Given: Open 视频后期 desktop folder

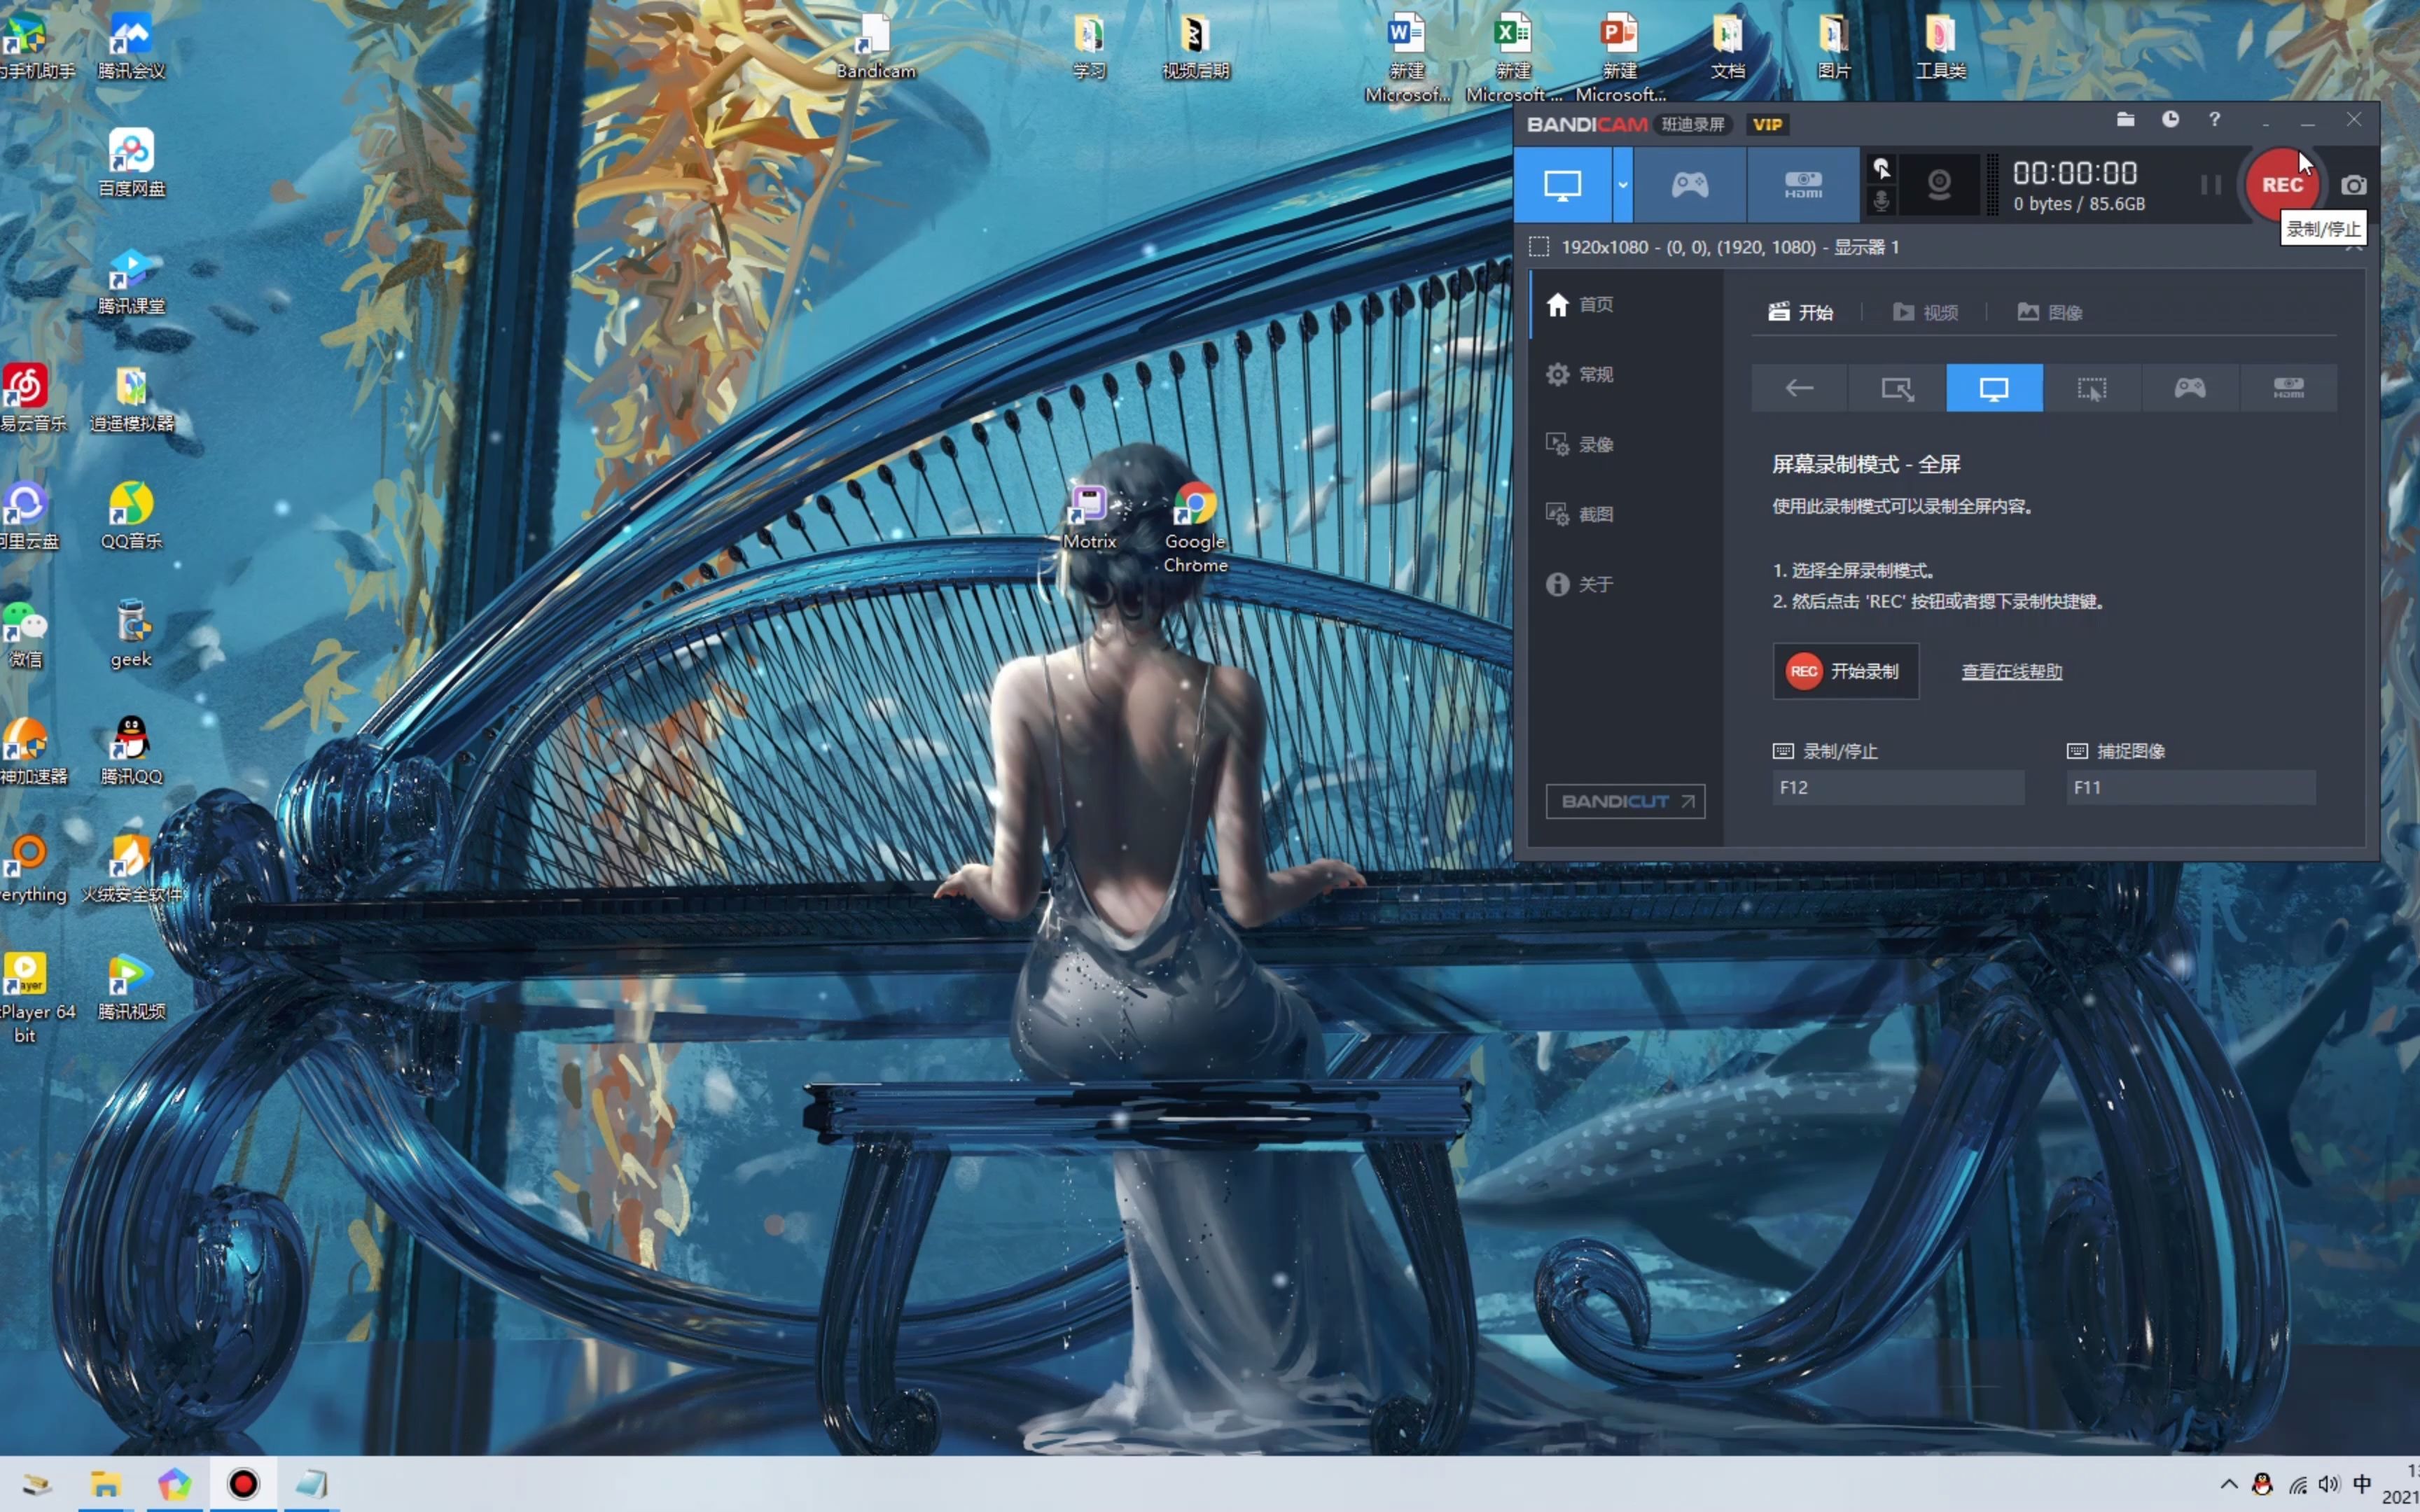Looking at the screenshot, I should pos(1195,46).
